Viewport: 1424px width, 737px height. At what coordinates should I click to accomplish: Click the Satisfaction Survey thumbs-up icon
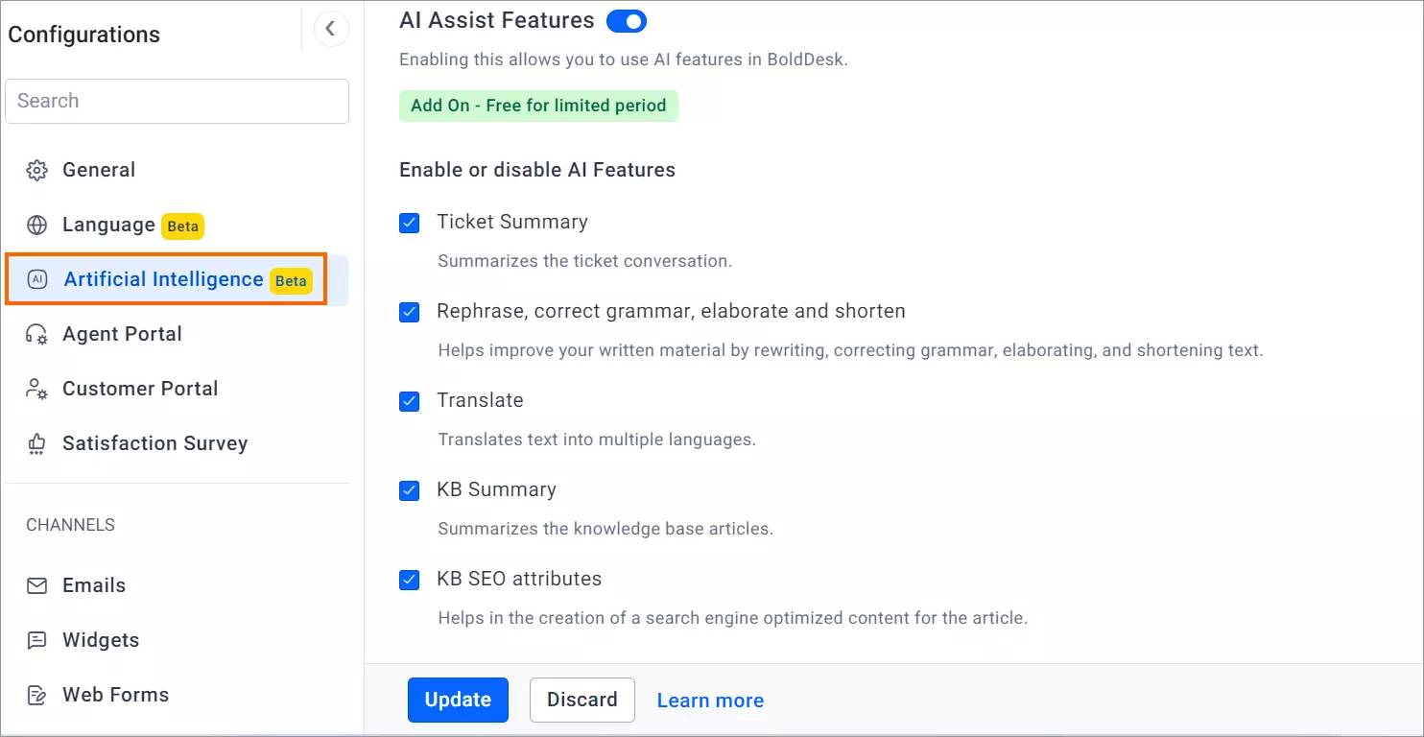[x=36, y=443]
